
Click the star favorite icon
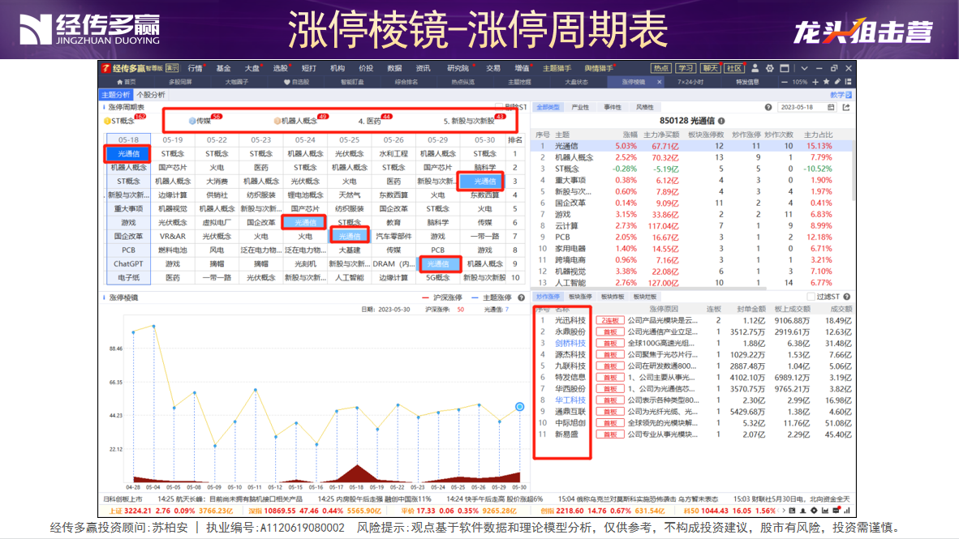826,81
